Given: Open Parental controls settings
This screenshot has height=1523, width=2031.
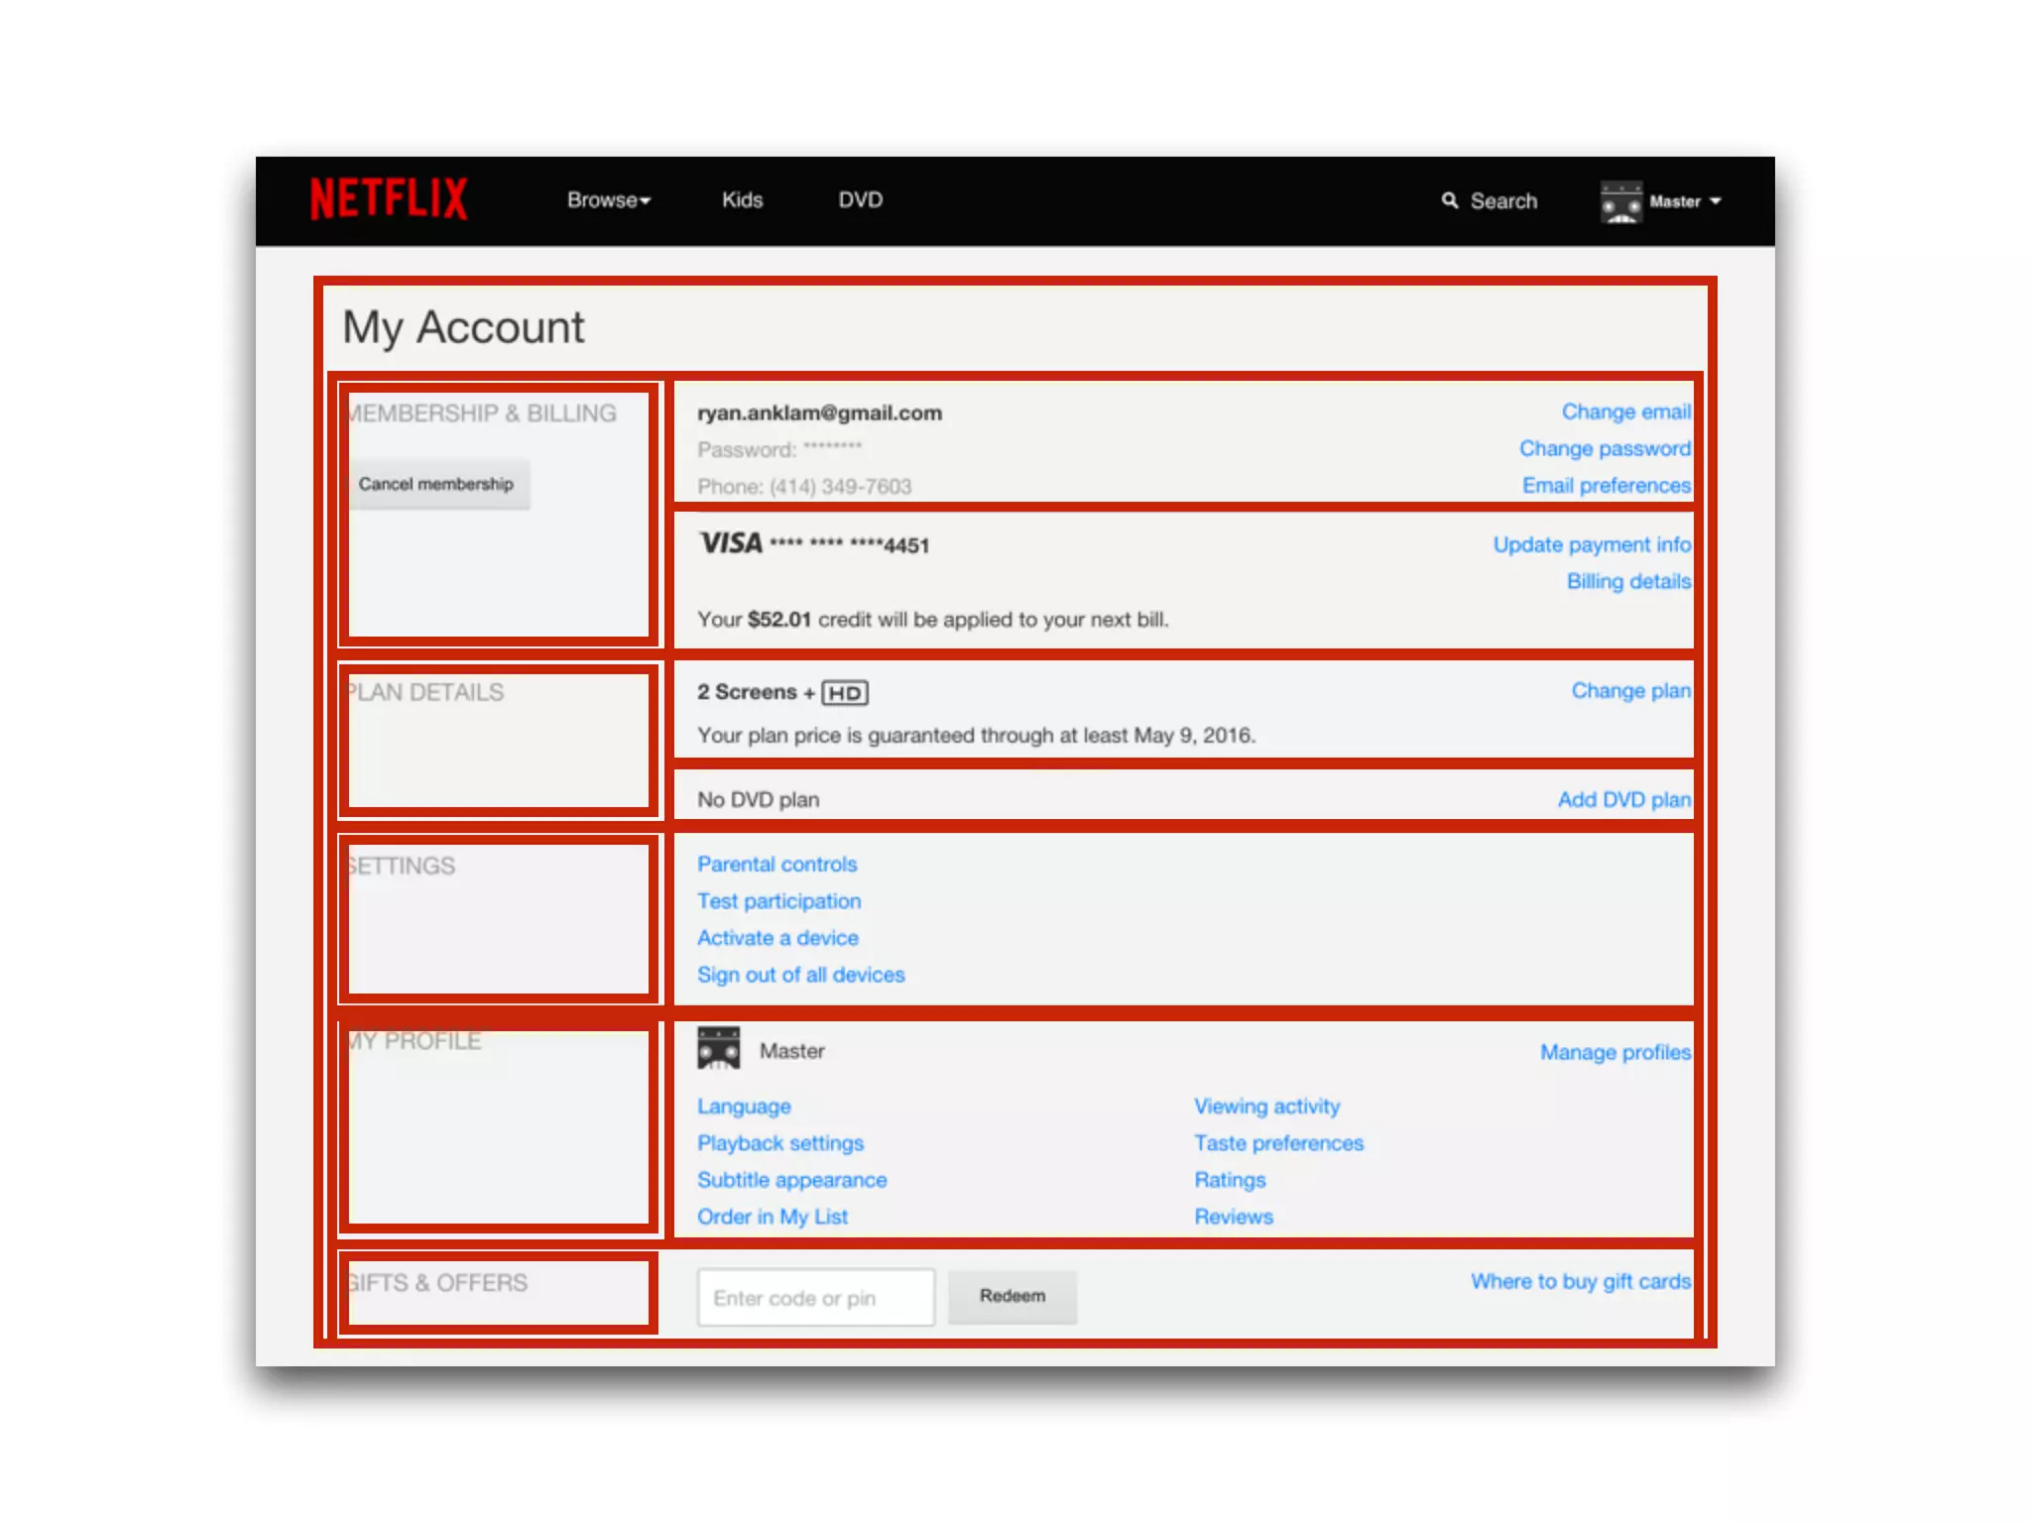Looking at the screenshot, I should point(777,864).
